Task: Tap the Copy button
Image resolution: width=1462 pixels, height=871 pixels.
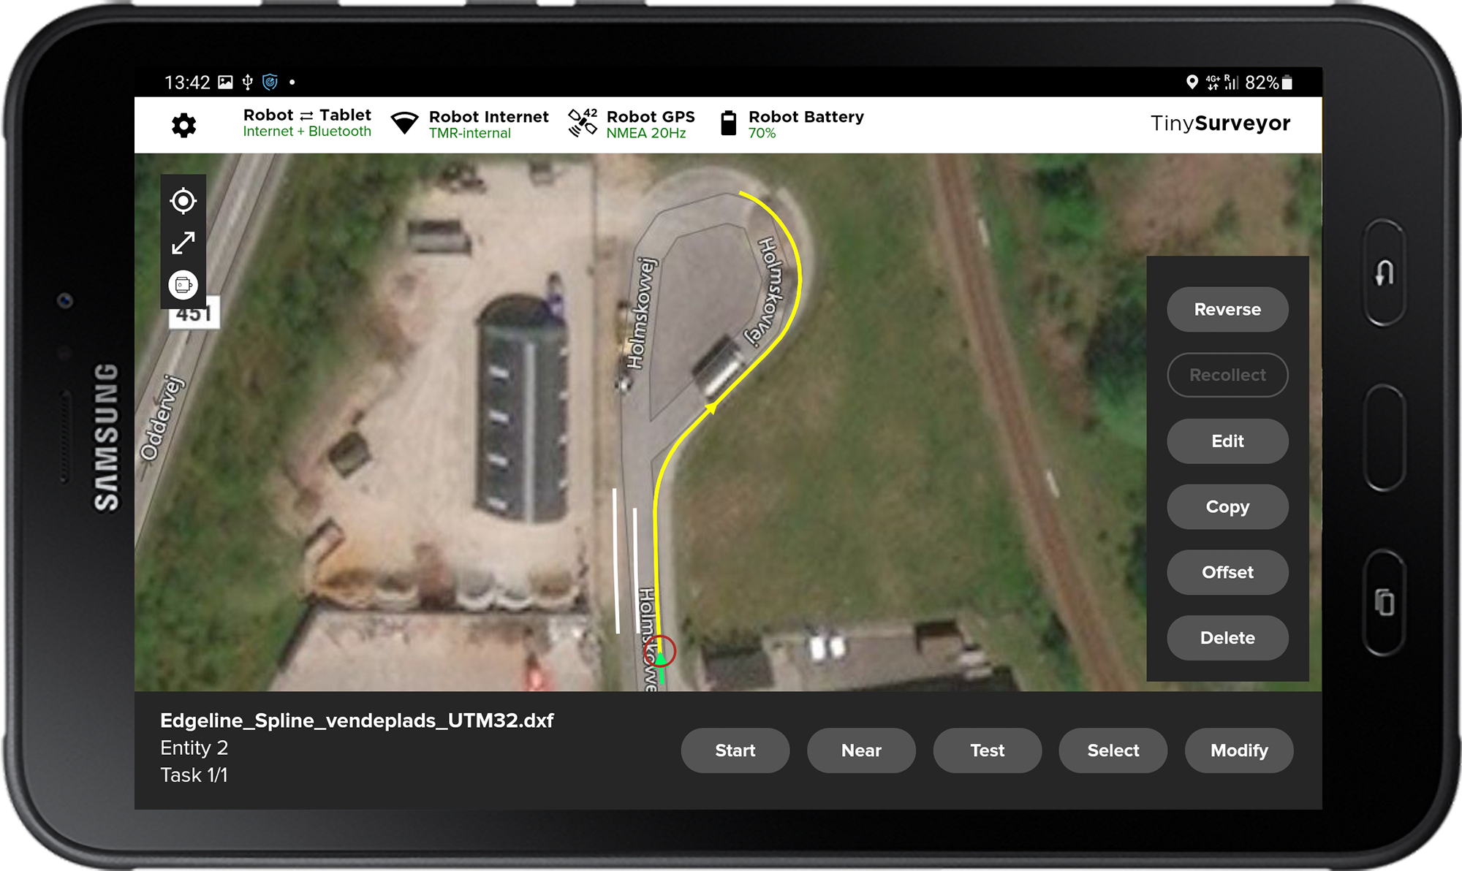Action: point(1227,506)
